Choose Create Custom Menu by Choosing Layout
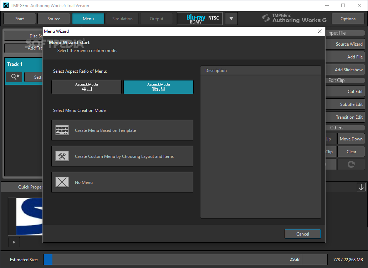Image resolution: width=368 pixels, height=268 pixels. 122,156
